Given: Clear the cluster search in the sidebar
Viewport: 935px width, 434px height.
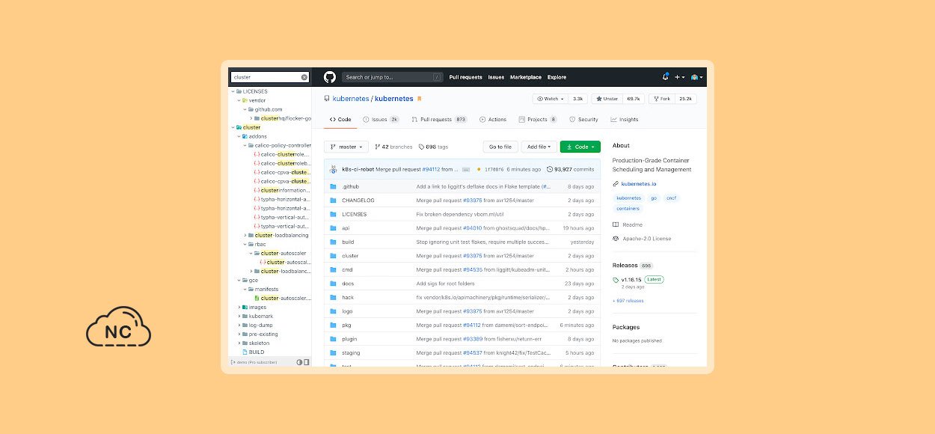Looking at the screenshot, I should 304,77.
